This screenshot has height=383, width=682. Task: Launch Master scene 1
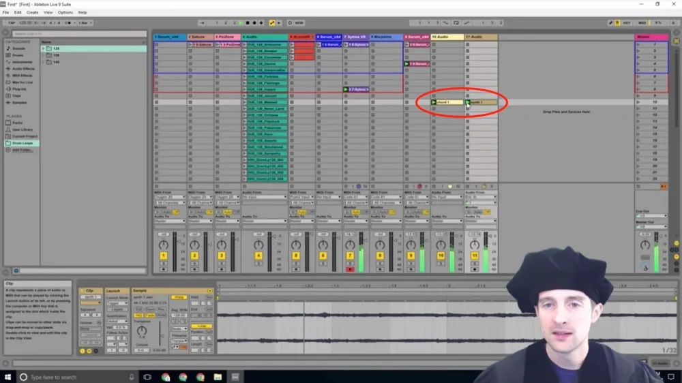pyautogui.click(x=638, y=45)
